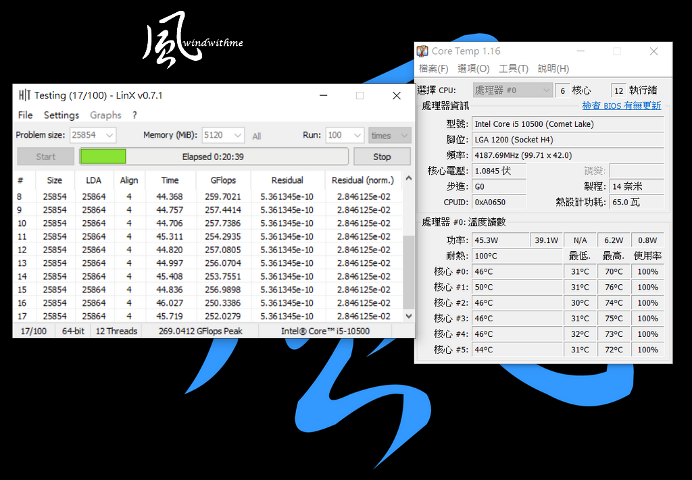Select the time value 46.027
692x480 pixels.
click(x=170, y=303)
